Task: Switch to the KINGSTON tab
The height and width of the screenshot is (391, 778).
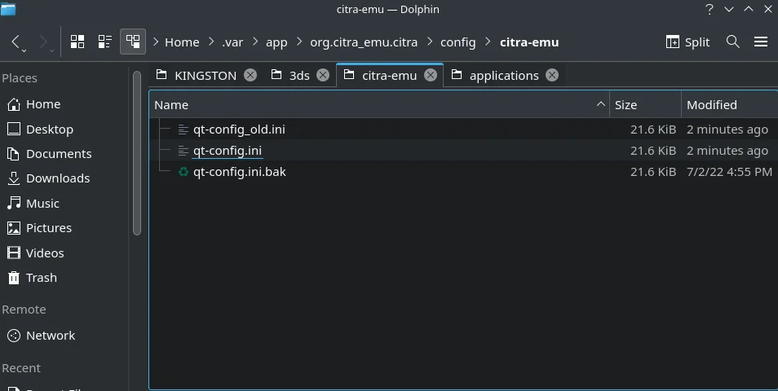Action: (205, 75)
